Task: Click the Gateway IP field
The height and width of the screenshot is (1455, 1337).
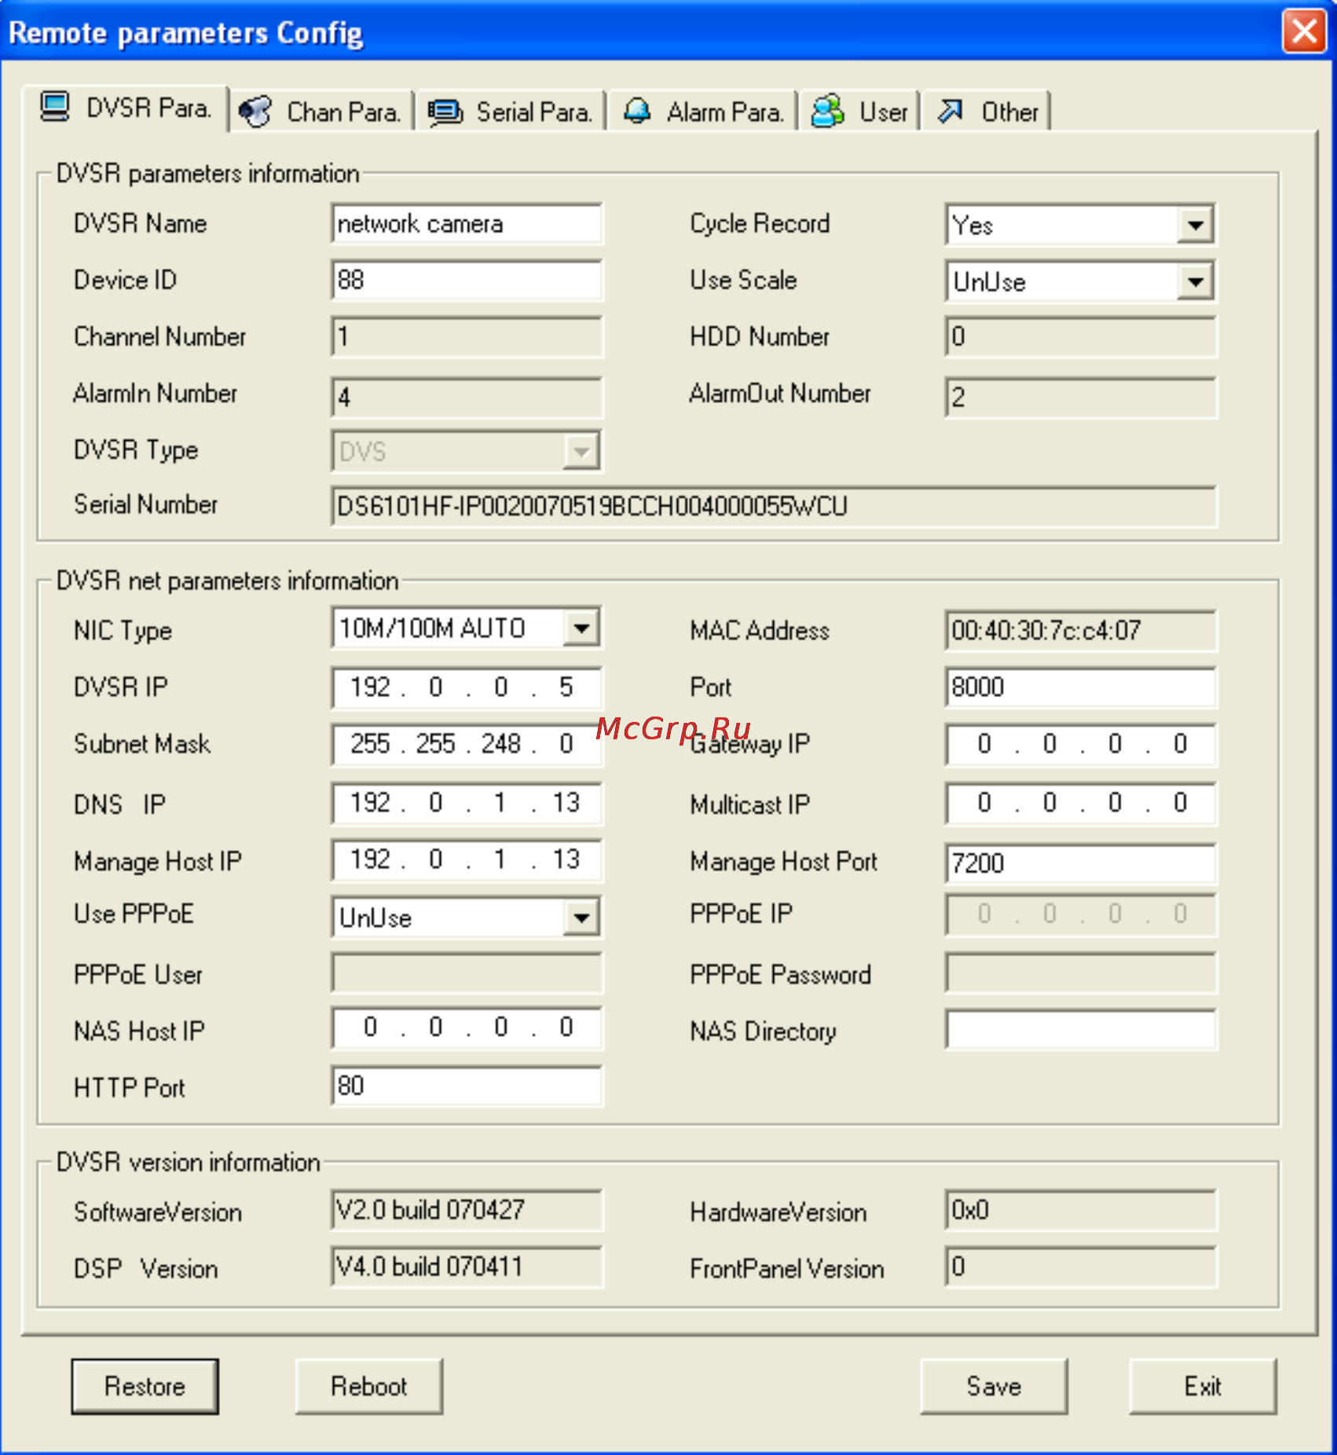Action: (1081, 744)
